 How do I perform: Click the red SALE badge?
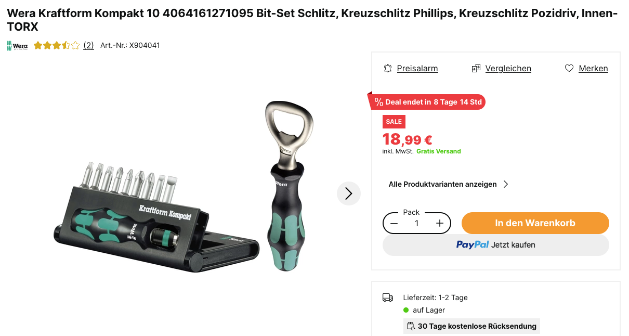[x=394, y=122]
